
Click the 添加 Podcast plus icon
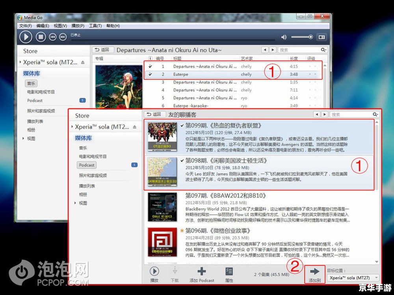click(x=202, y=271)
